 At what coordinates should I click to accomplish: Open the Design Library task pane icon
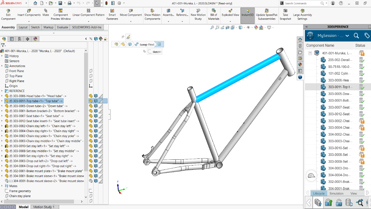pos(300,46)
